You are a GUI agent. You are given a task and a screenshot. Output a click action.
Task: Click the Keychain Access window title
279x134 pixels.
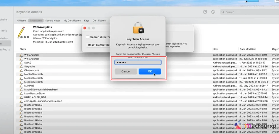tap(29, 12)
